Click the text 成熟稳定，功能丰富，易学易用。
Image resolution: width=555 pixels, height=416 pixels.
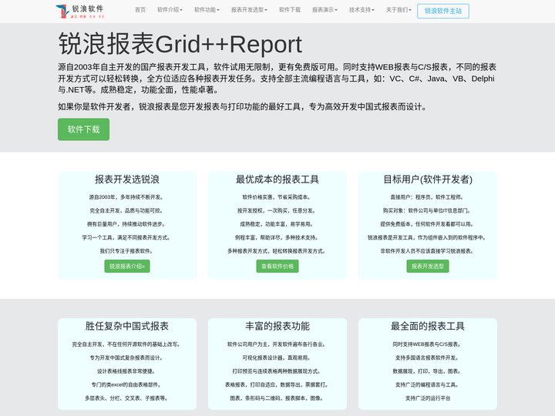click(277, 224)
